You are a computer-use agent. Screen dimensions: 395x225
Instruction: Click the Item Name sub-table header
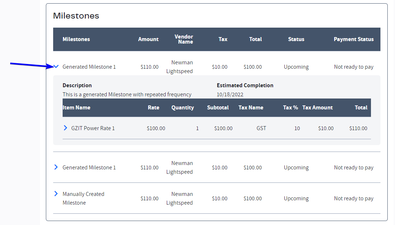(76, 108)
